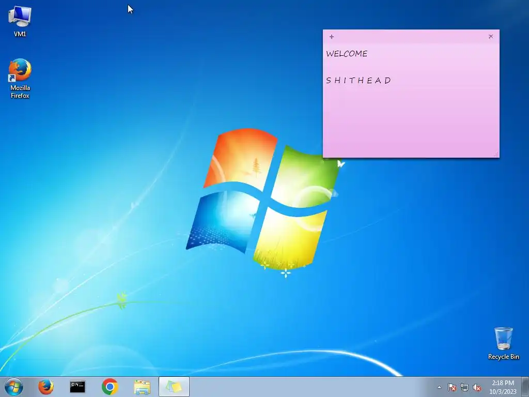Select the Mozilla Firefox desktop shortcut
Screen dimensions: 529x397
click(x=20, y=79)
